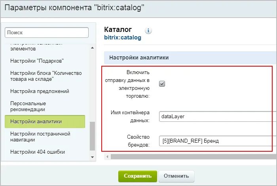
Task: Open Настройки постраничной навигации section
Action: (40, 137)
